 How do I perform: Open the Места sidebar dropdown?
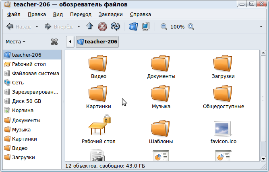[15, 42]
